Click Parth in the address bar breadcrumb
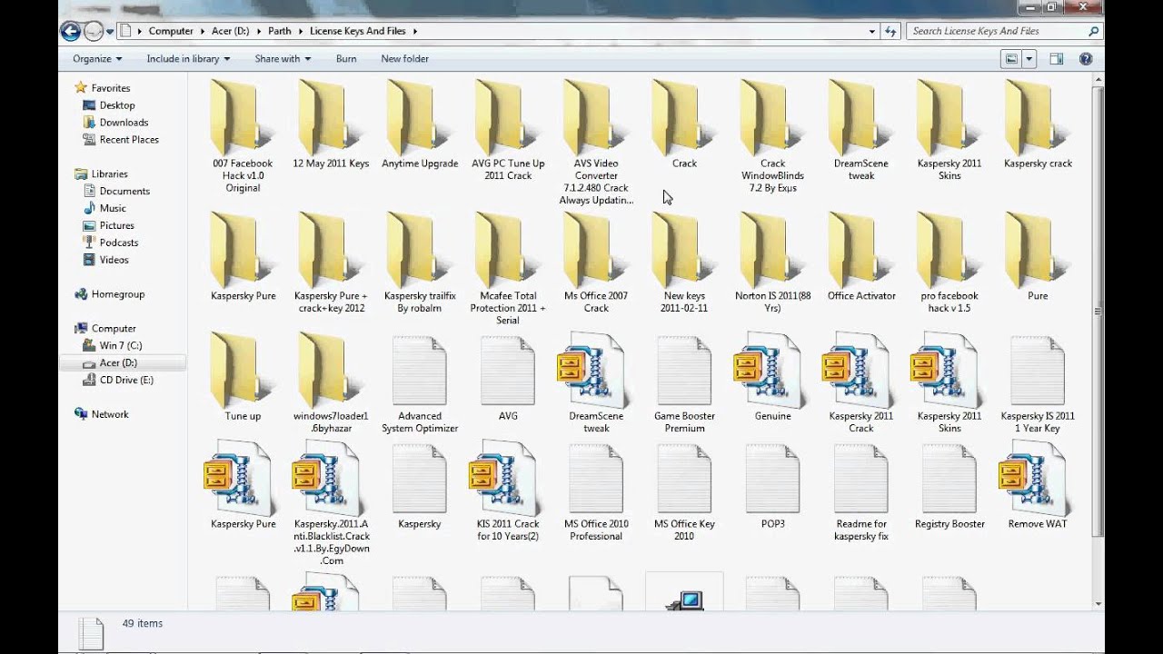This screenshot has height=654, width=1163. pos(280,31)
